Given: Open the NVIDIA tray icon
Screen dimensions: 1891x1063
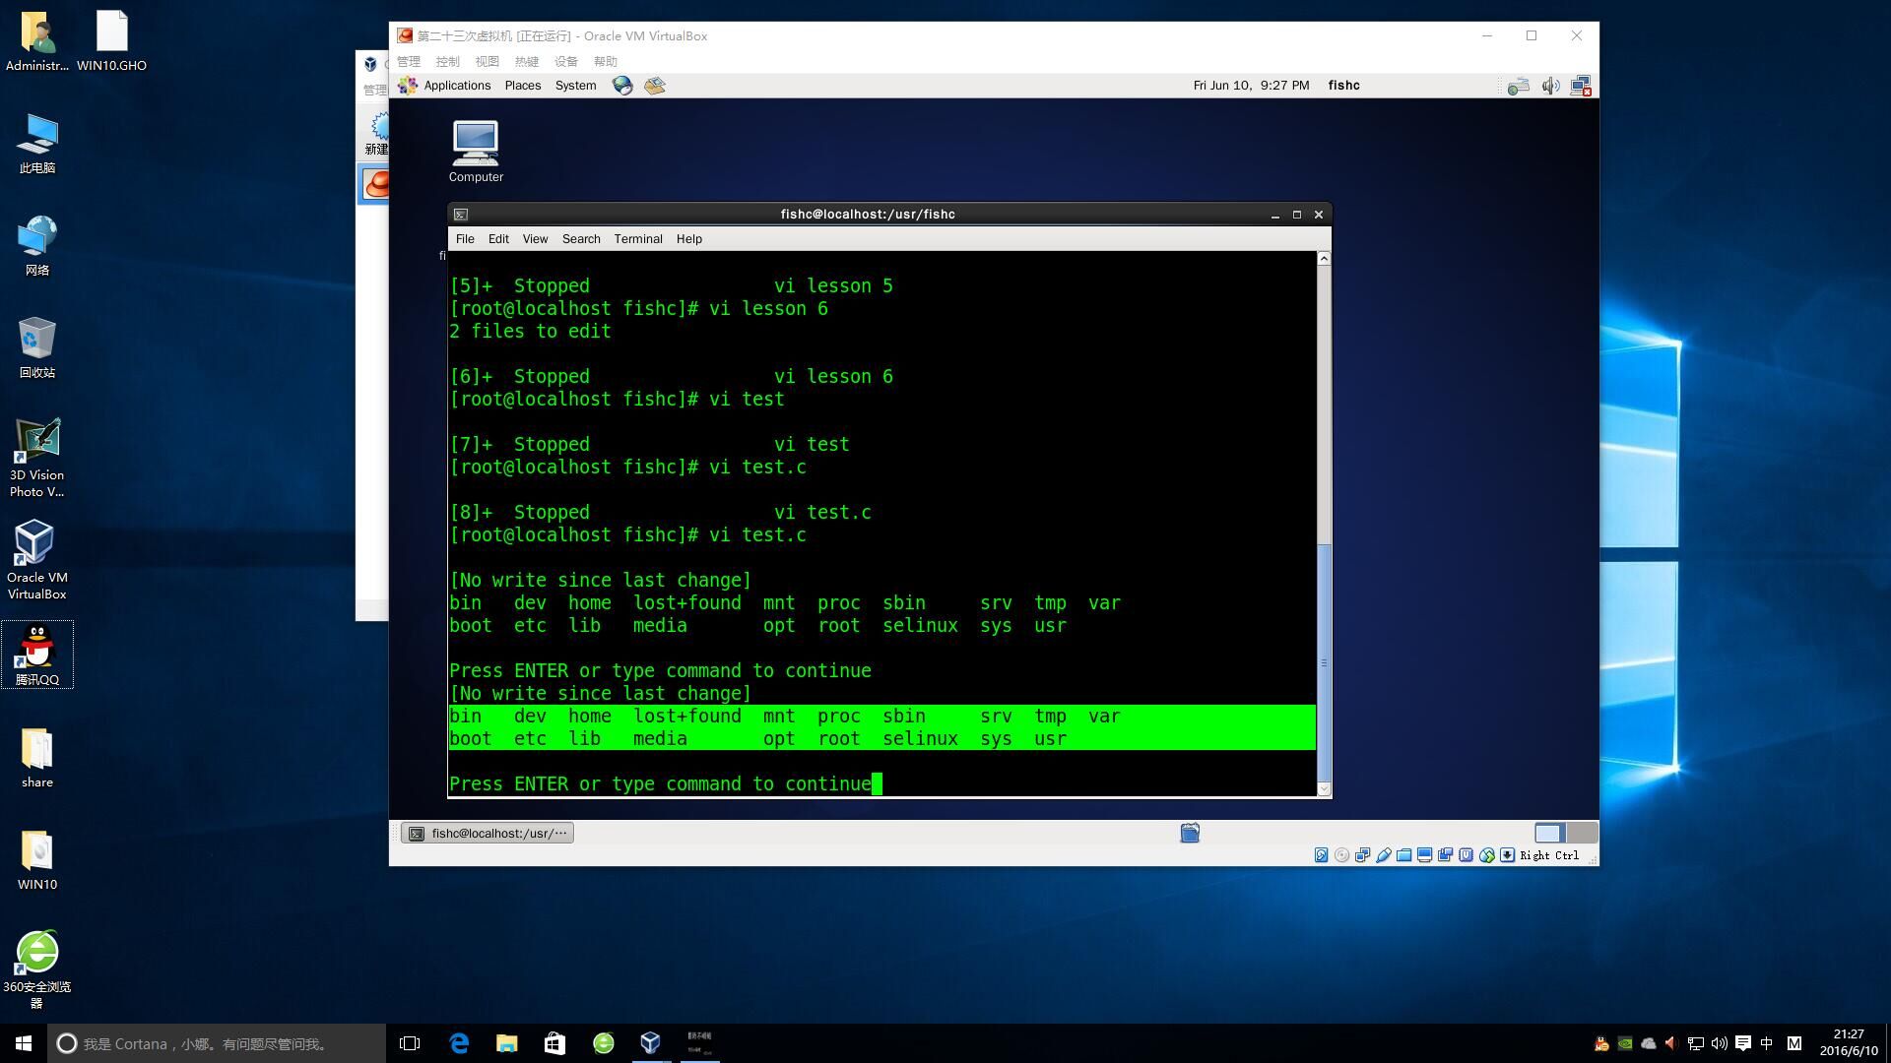Looking at the screenshot, I should (x=1625, y=1043).
